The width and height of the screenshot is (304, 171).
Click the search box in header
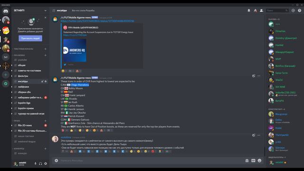pyautogui.click(x=277, y=10)
